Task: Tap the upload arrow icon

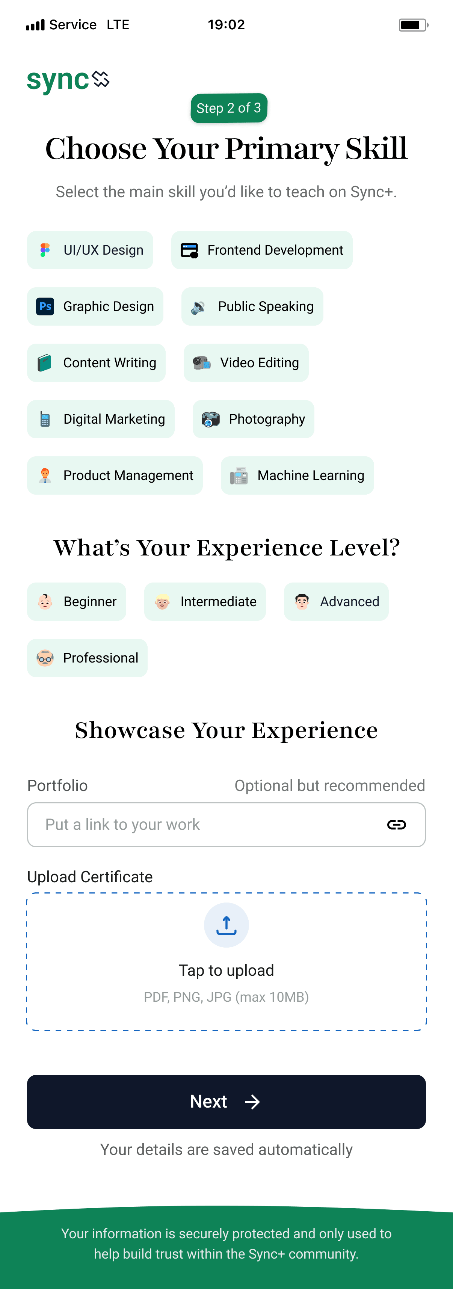Action: (226, 925)
